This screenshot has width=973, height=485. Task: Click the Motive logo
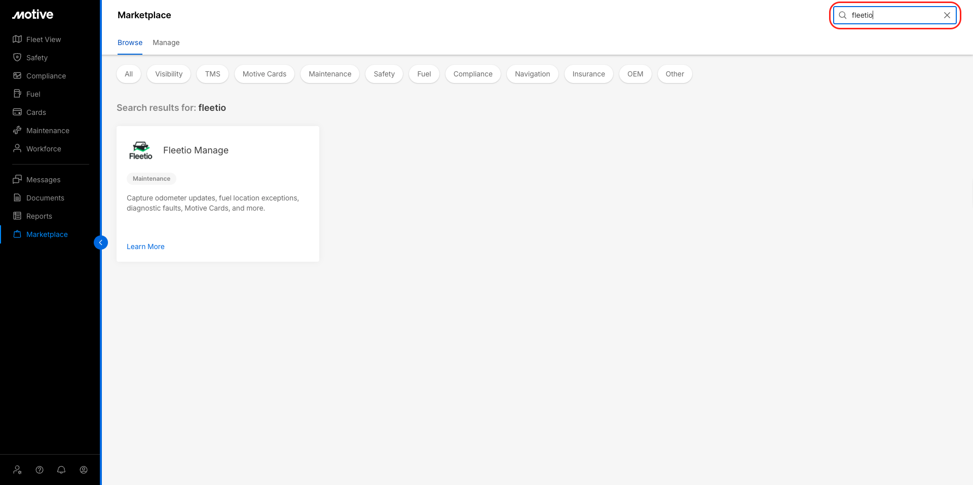(33, 15)
